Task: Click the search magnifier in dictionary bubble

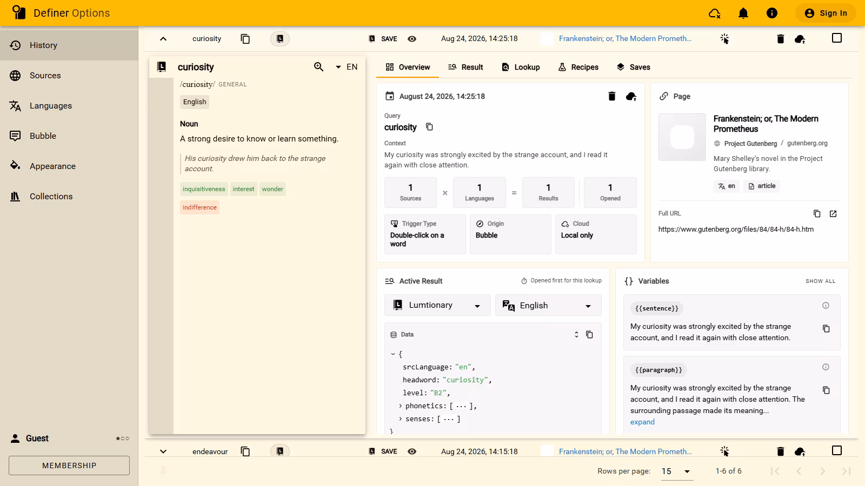Action: point(319,67)
